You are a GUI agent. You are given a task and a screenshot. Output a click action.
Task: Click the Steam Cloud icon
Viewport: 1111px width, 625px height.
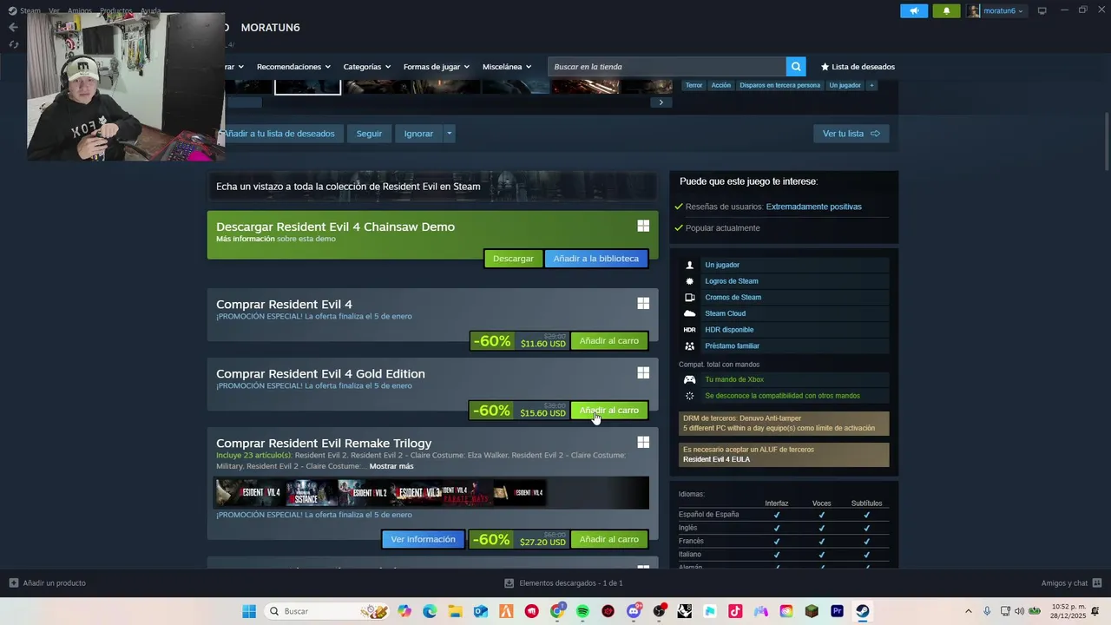(x=690, y=313)
